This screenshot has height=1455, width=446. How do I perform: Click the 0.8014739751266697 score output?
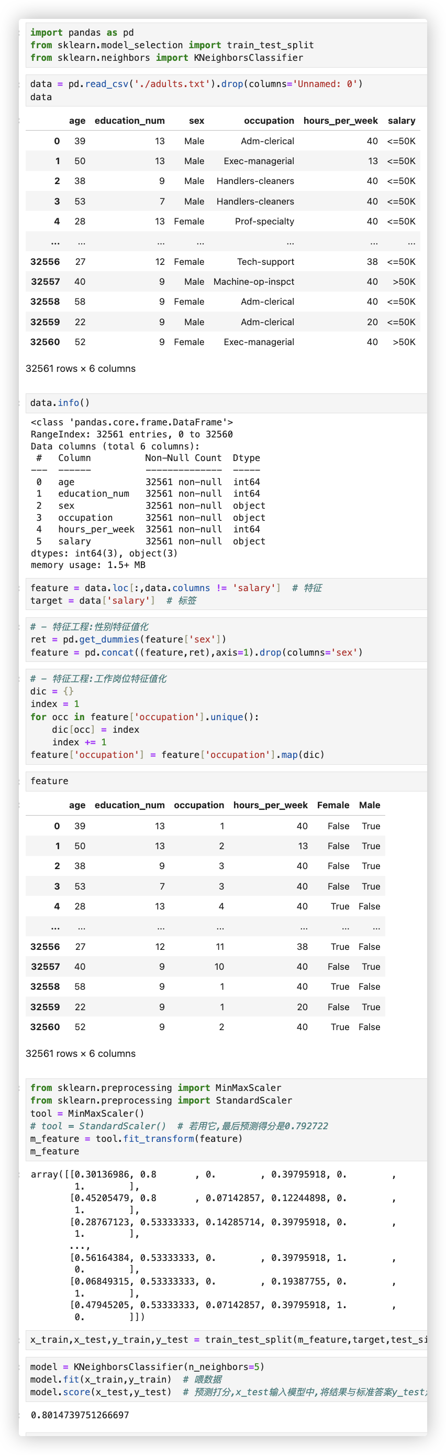coord(80,1415)
